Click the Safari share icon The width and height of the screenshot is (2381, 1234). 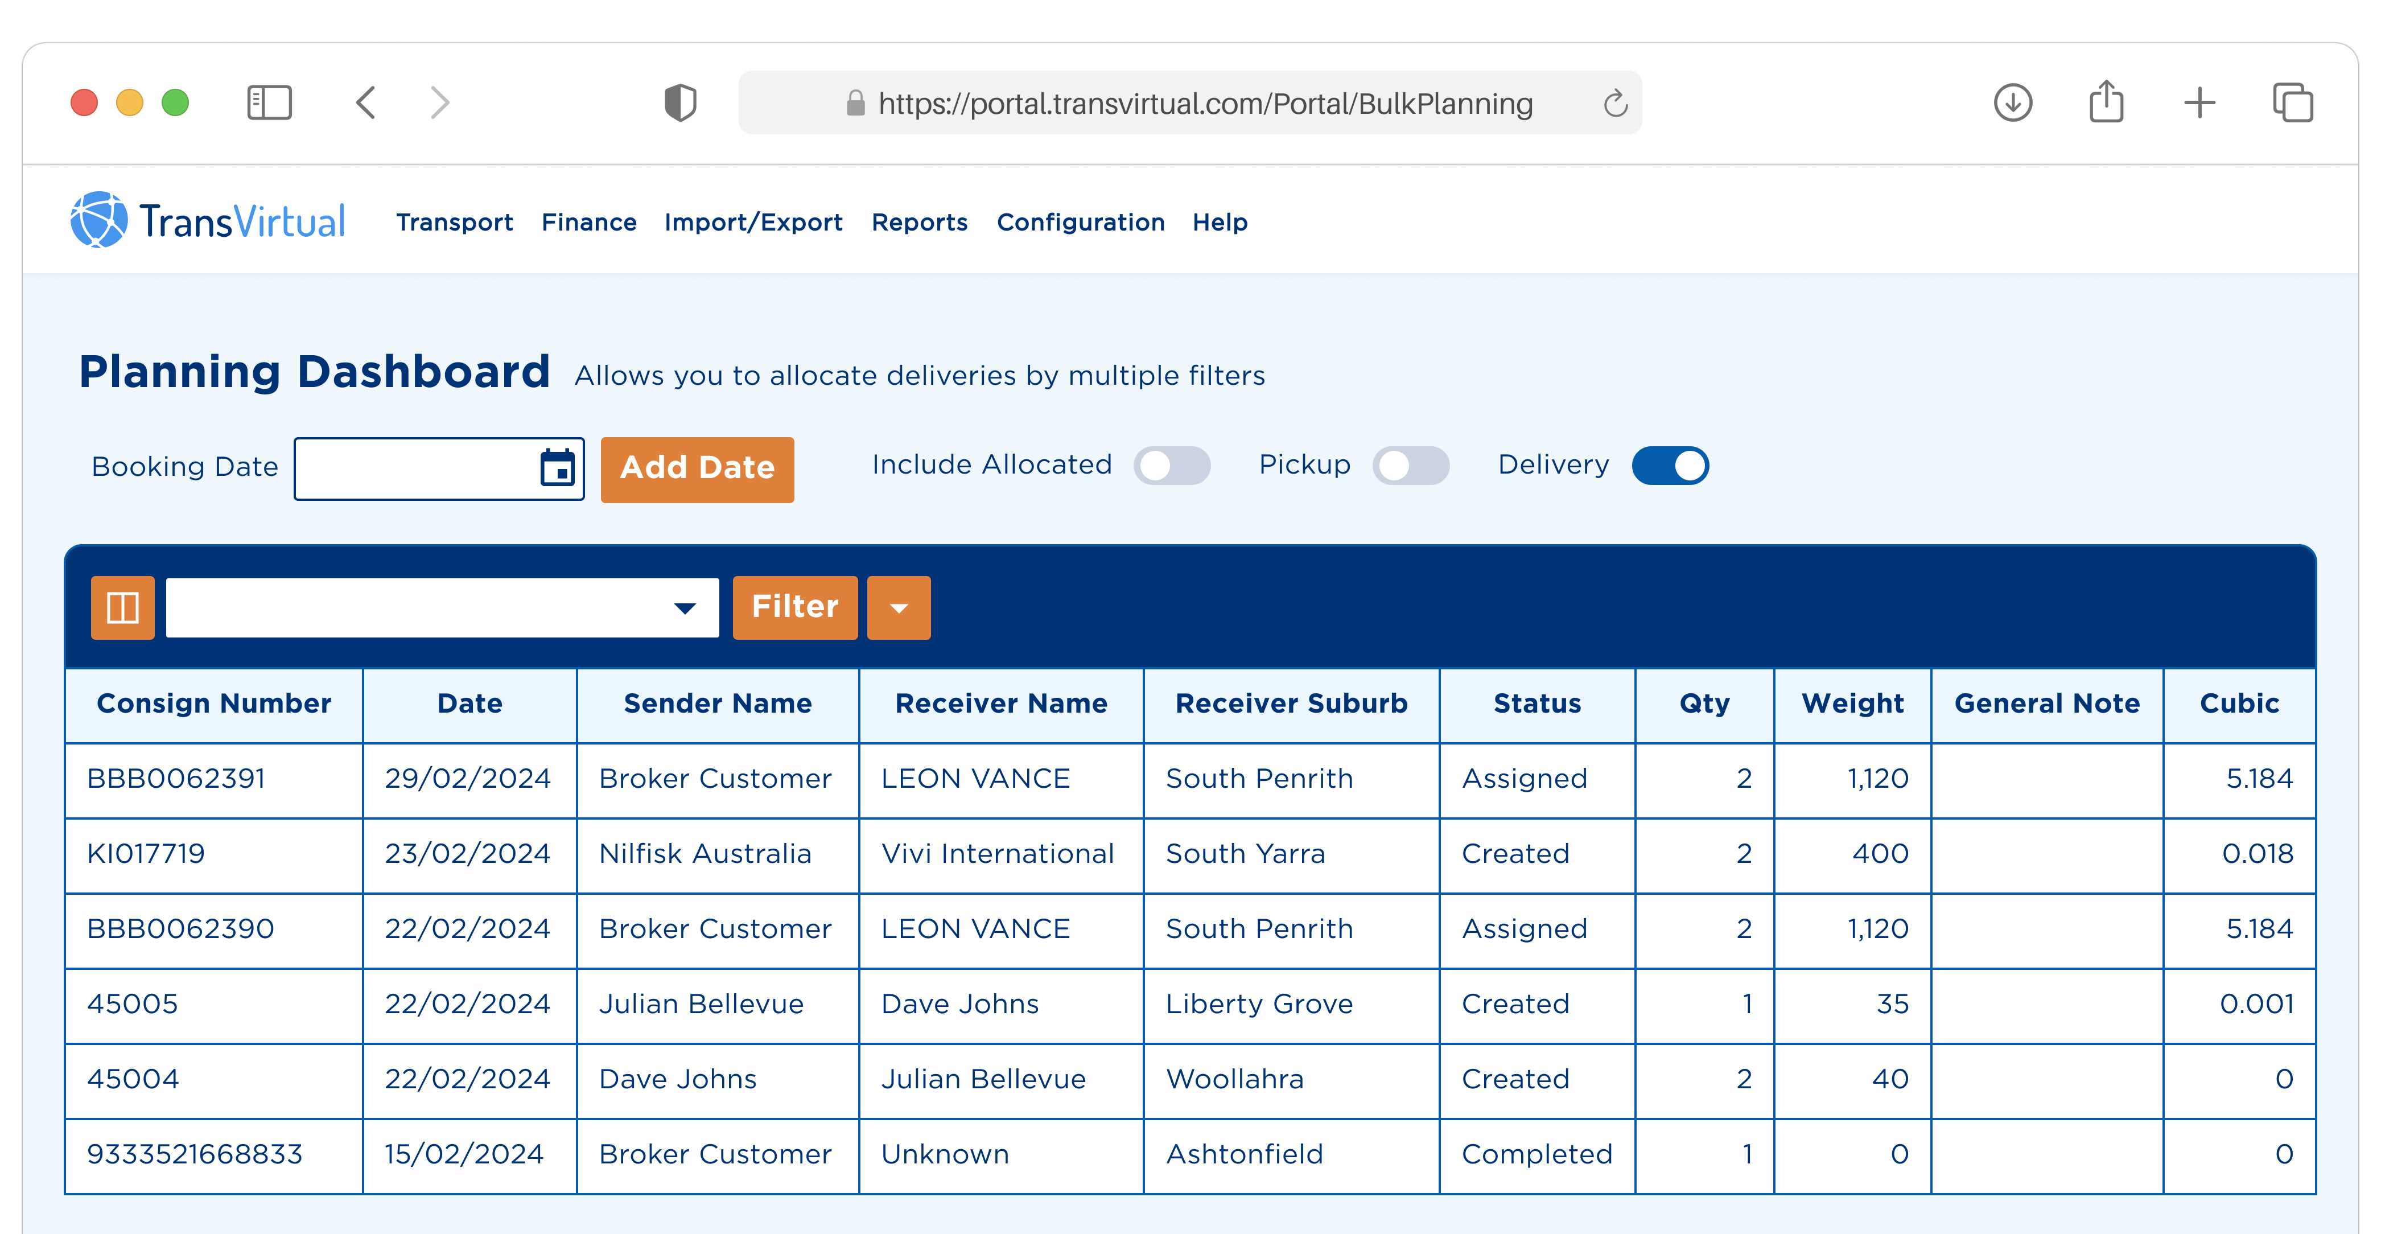click(x=2106, y=102)
